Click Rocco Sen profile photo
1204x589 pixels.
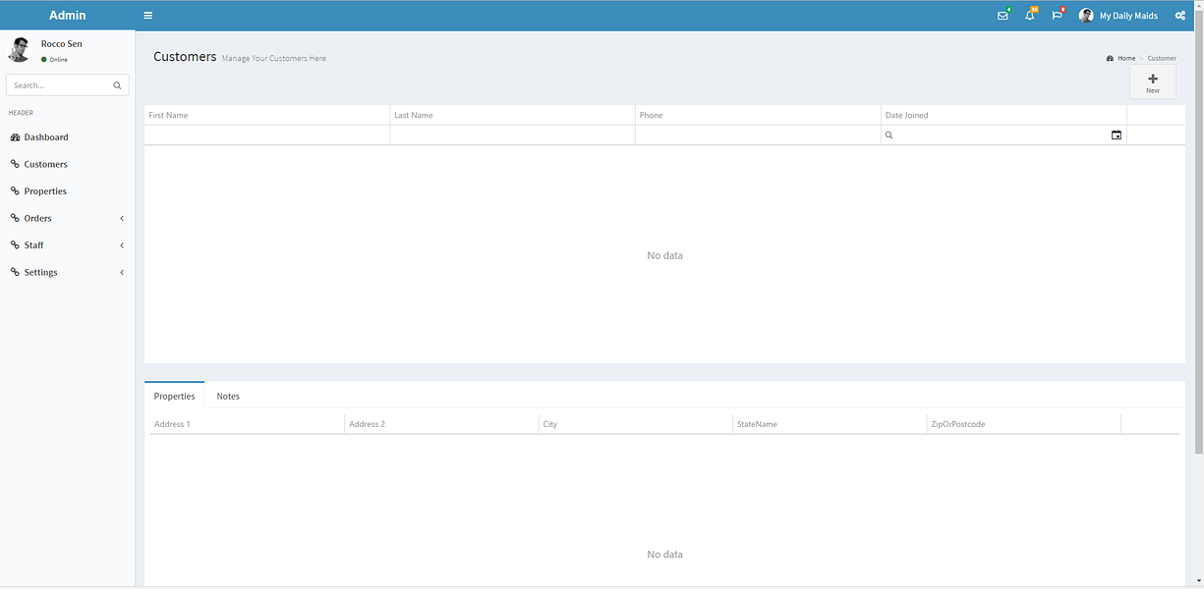click(x=20, y=50)
